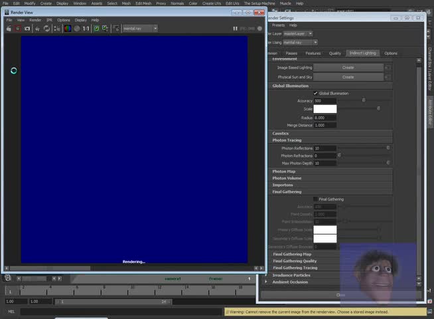The image size is (434, 319).
Task: Click the Max Photon Depth field
Action: (325, 163)
